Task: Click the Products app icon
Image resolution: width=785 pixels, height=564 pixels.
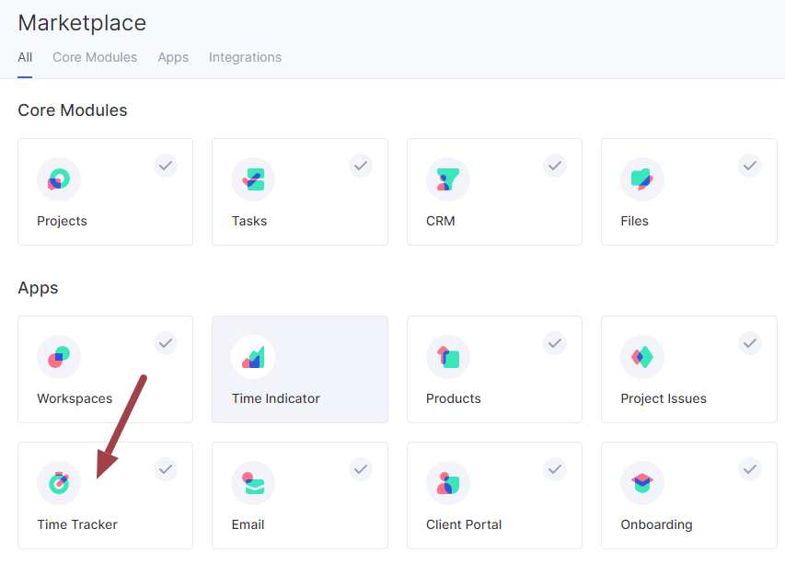Action: point(448,357)
